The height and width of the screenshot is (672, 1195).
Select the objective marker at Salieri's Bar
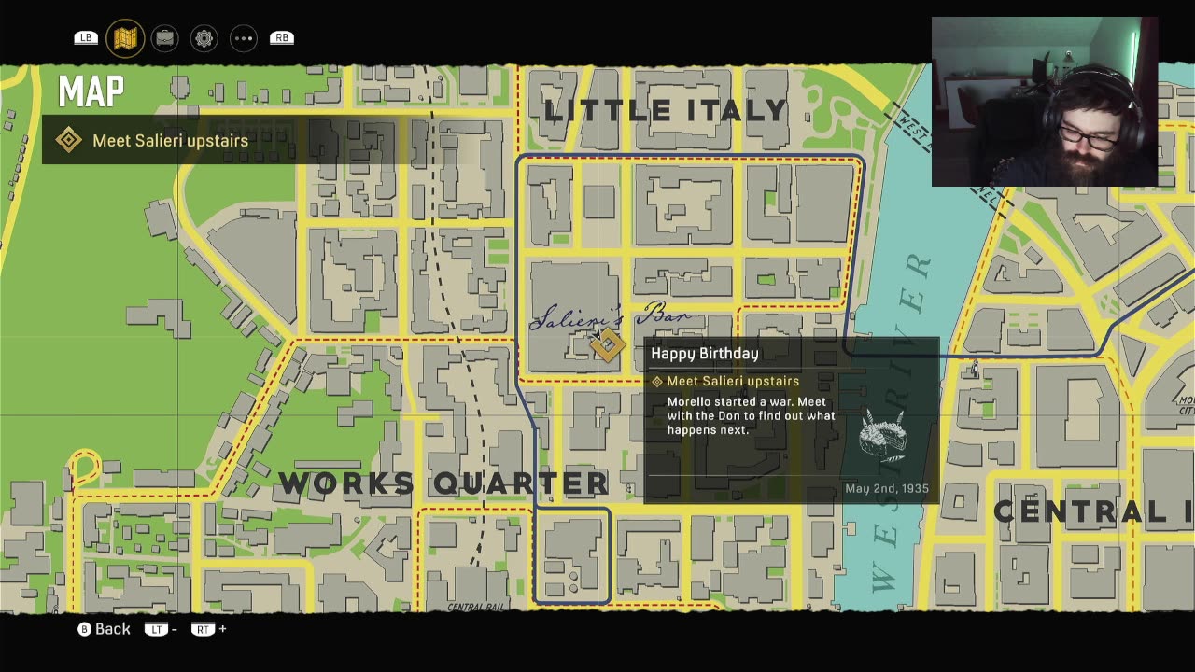point(607,346)
